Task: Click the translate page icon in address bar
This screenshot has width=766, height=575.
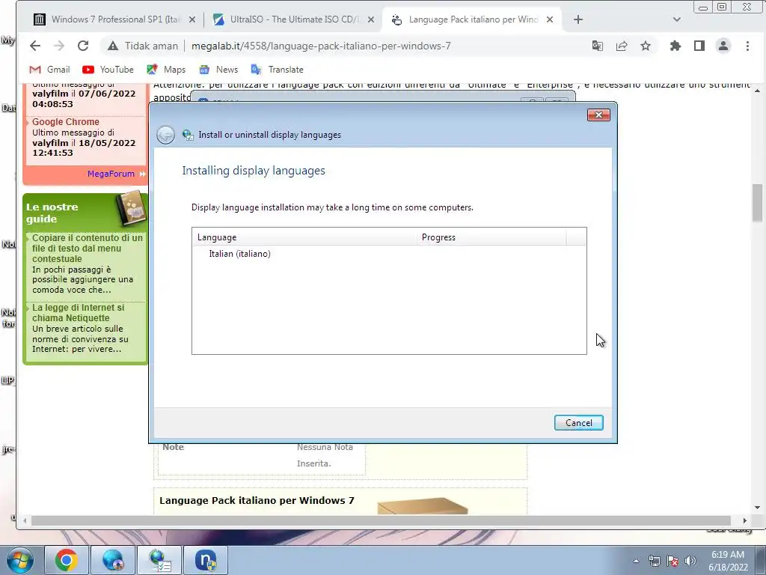Action: [x=598, y=46]
